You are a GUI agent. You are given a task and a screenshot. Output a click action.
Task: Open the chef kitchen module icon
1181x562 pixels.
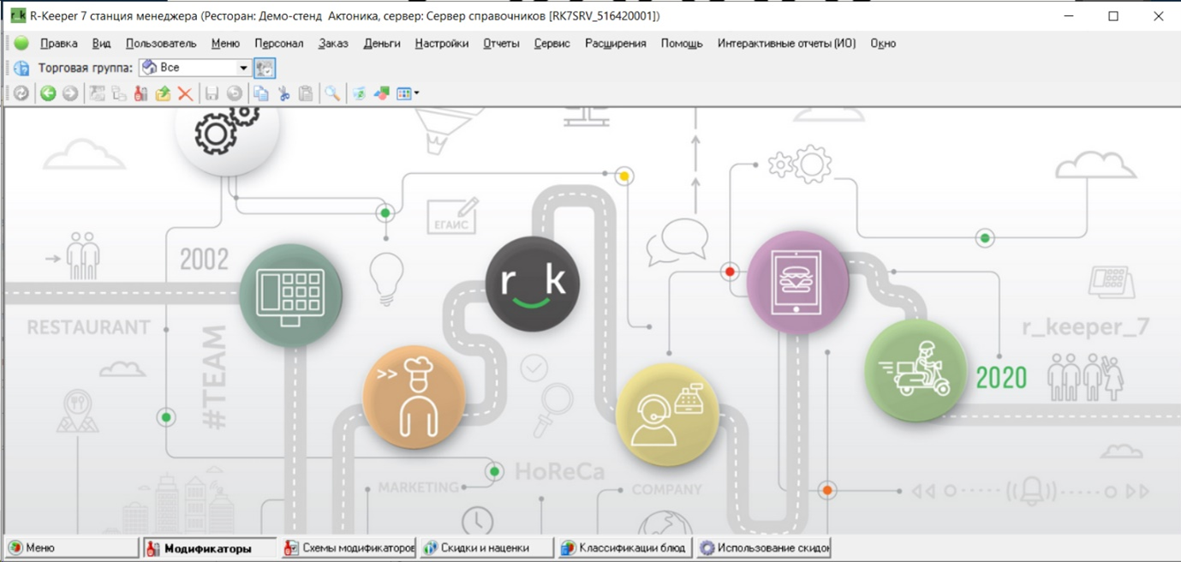(414, 397)
